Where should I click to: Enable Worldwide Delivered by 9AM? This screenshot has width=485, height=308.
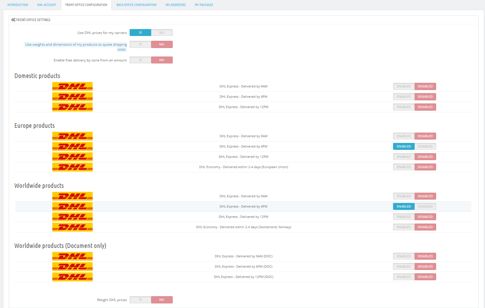(x=404, y=196)
